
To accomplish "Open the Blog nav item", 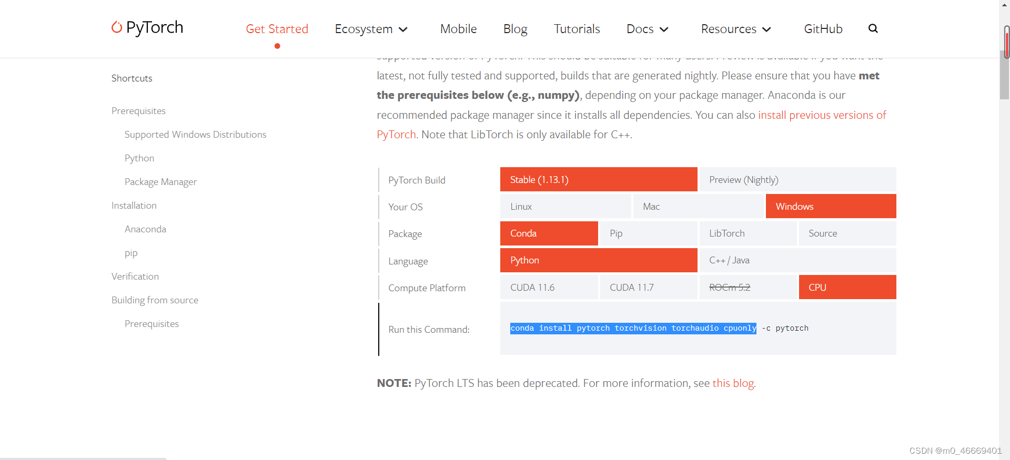I will point(515,29).
